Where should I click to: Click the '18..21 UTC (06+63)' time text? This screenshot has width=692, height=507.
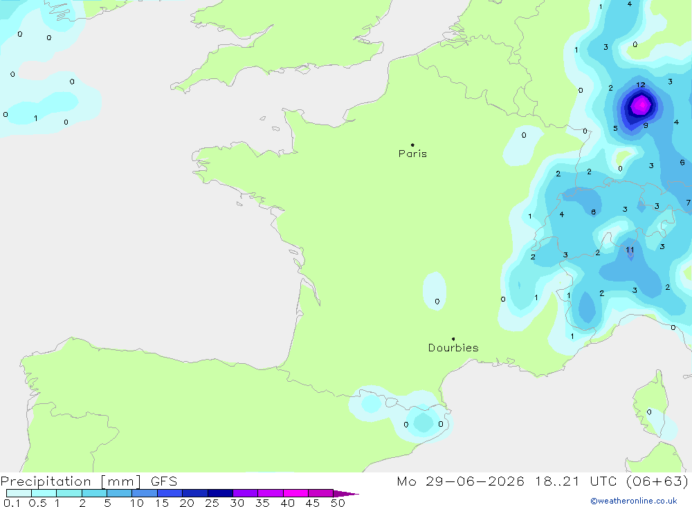[612, 481]
